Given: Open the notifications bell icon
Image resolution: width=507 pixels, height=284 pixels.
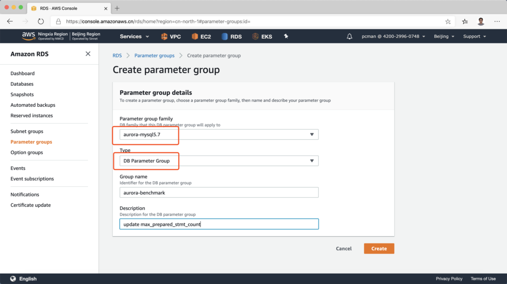Looking at the screenshot, I should [x=350, y=37].
